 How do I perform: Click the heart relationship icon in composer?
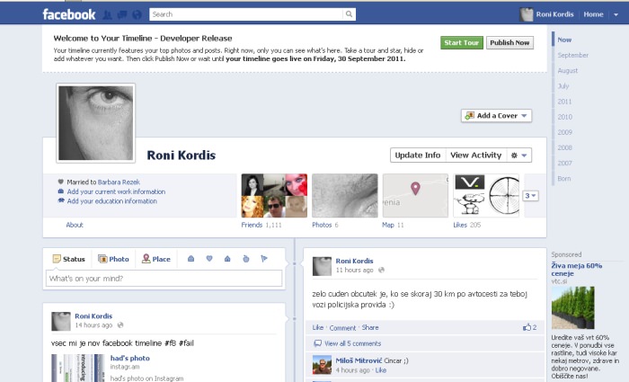[208, 259]
